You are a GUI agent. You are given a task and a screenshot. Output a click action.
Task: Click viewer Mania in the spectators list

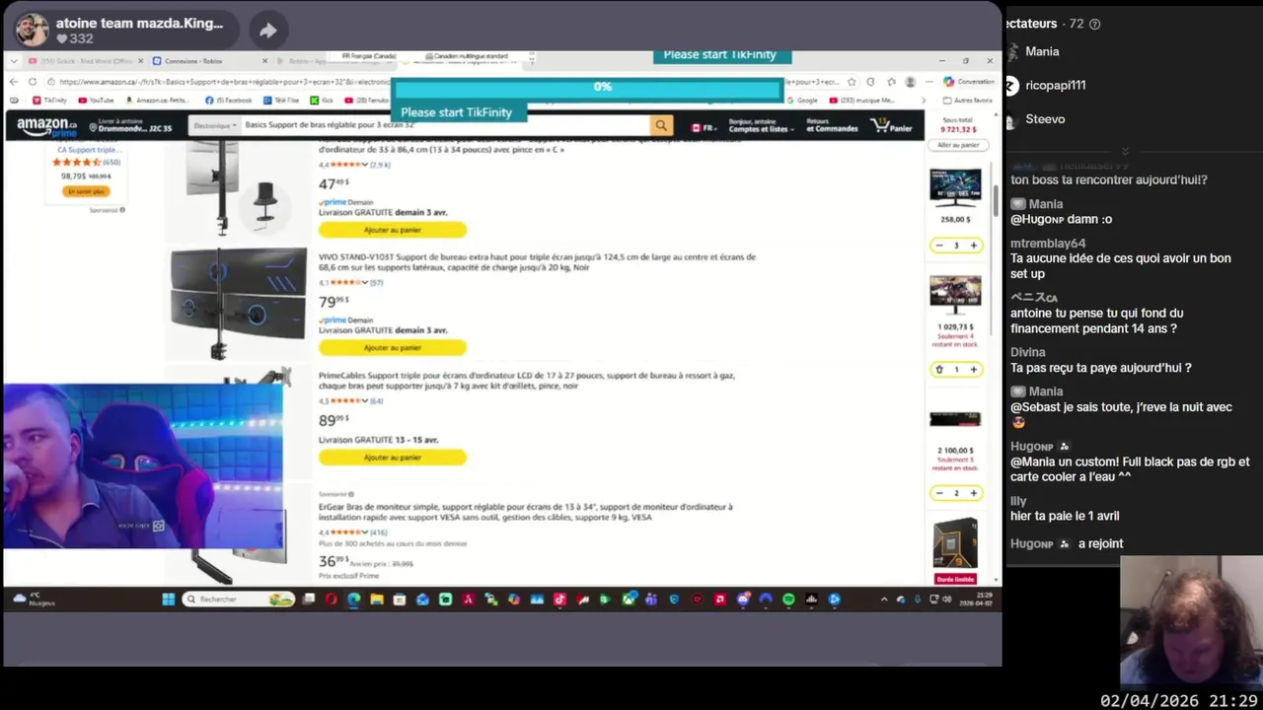point(1042,51)
